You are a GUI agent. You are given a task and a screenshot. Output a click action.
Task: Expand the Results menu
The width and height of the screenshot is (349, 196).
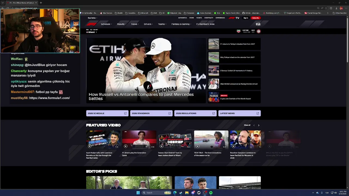tap(122, 24)
